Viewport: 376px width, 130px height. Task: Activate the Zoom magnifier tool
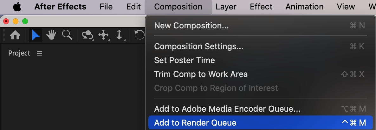[x=67, y=35]
